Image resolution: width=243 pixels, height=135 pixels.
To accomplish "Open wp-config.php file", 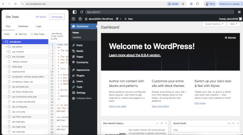I will pos(25,107).
